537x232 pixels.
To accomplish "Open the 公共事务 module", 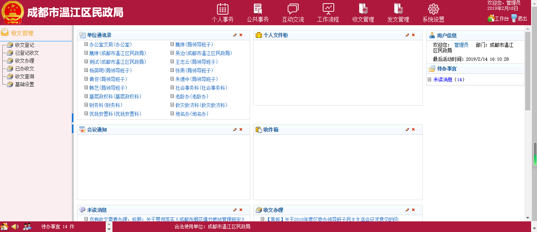I will (258, 13).
